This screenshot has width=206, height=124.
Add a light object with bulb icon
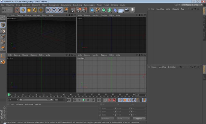[x=133, y=10]
